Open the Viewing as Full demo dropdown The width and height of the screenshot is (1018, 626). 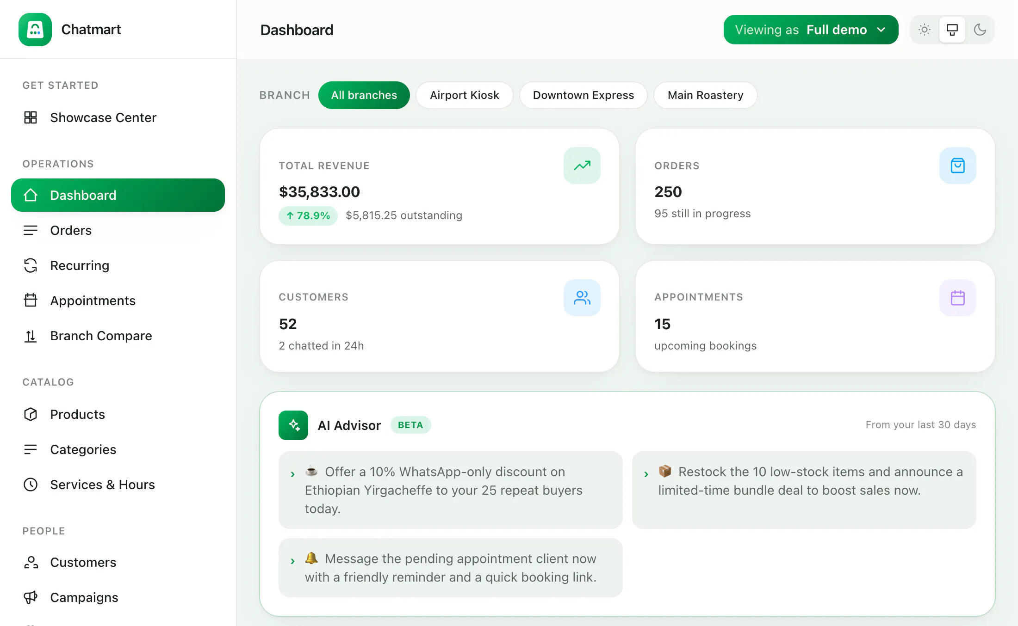[x=811, y=30]
